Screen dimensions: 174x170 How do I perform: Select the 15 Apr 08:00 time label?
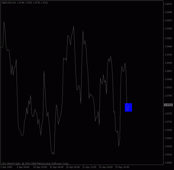(57, 167)
